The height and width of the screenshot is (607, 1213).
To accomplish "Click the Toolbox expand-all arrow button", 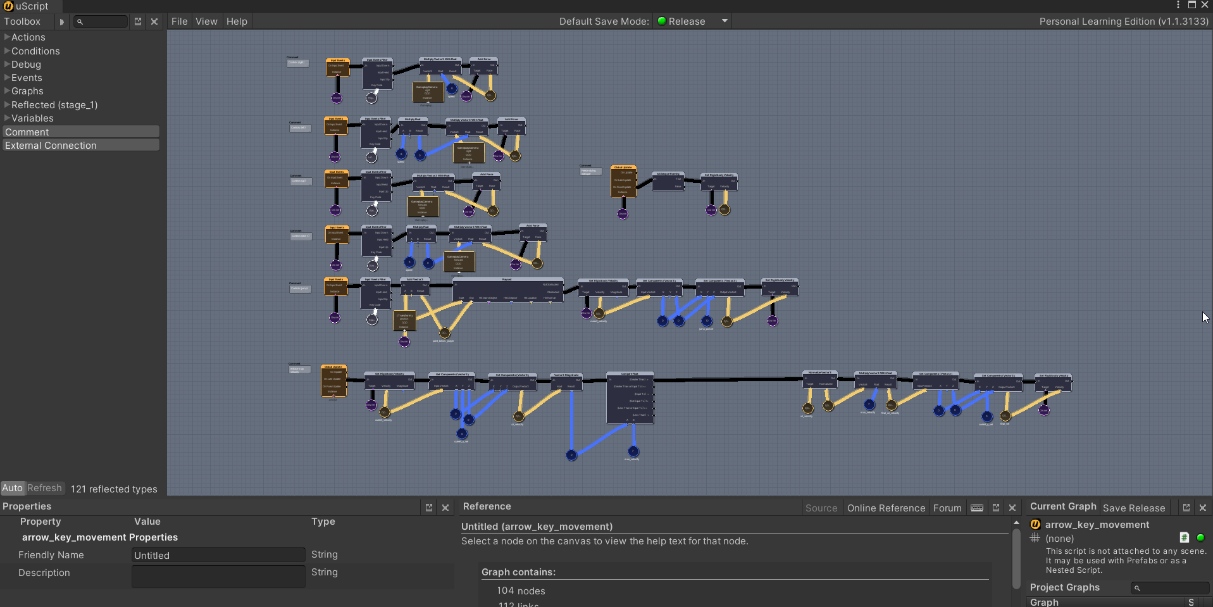I will click(61, 22).
